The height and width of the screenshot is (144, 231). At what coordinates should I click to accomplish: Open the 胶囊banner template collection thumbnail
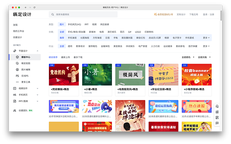(x=197, y=75)
